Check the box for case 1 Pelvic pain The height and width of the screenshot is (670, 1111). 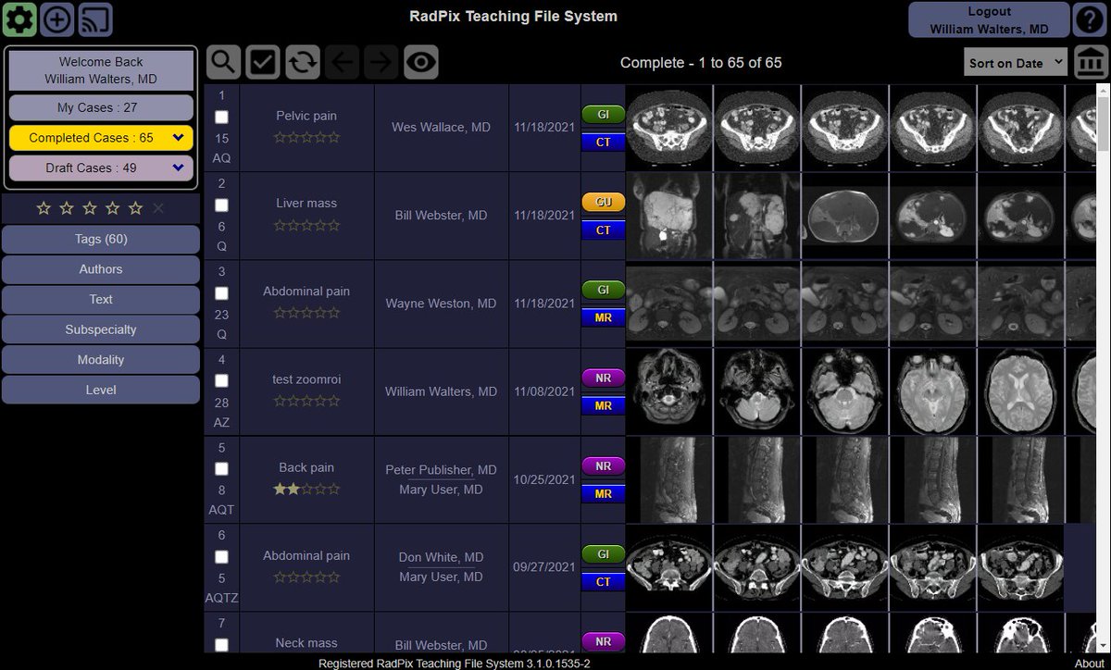(221, 117)
